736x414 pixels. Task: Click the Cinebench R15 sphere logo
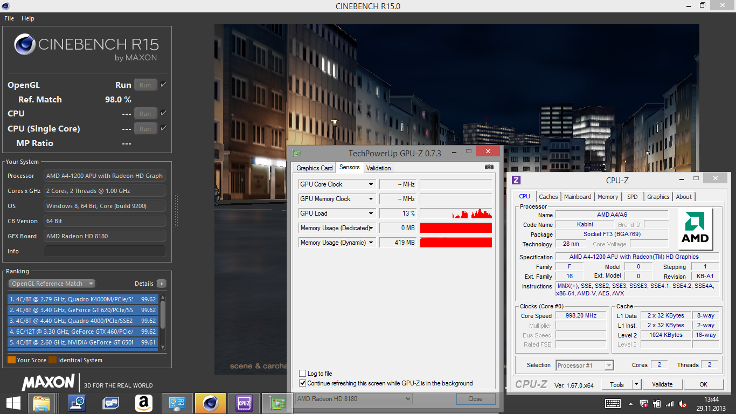pos(25,44)
